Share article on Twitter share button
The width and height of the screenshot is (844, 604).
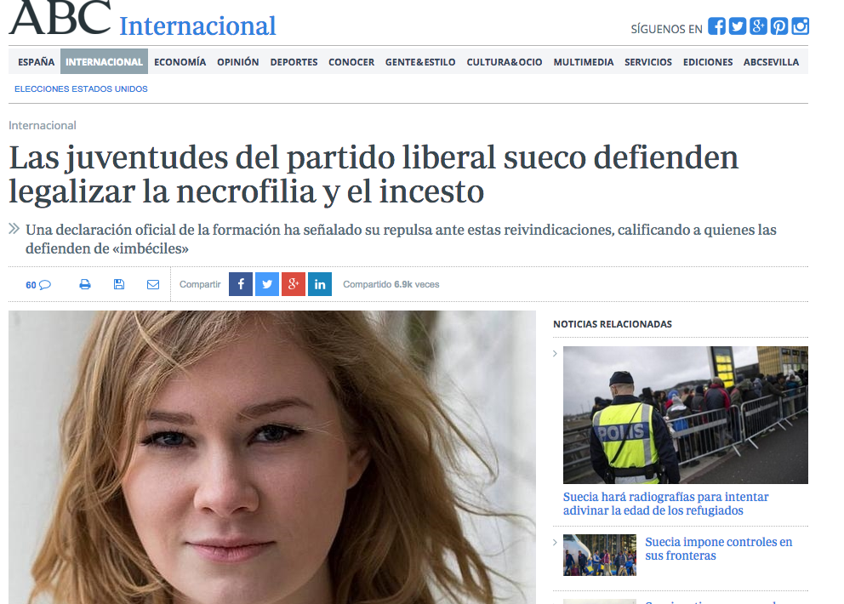tap(267, 284)
